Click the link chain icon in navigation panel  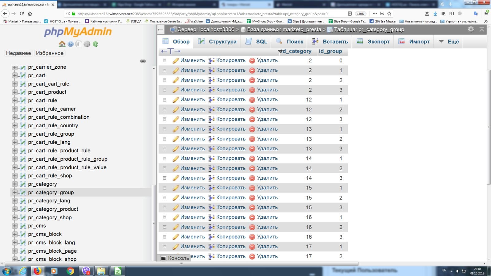143,61
